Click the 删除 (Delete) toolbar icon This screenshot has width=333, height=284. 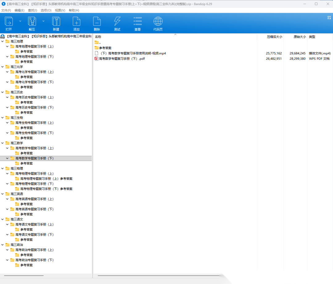(97, 22)
